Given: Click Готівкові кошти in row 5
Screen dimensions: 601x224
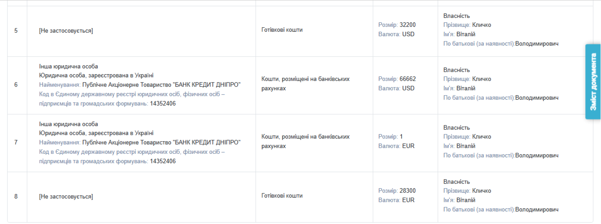Looking at the screenshot, I should click(282, 30).
